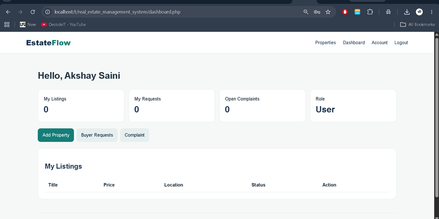The height and width of the screenshot is (219, 439).
Task: Click the Open Complaints stat card
Action: pyautogui.click(x=262, y=105)
